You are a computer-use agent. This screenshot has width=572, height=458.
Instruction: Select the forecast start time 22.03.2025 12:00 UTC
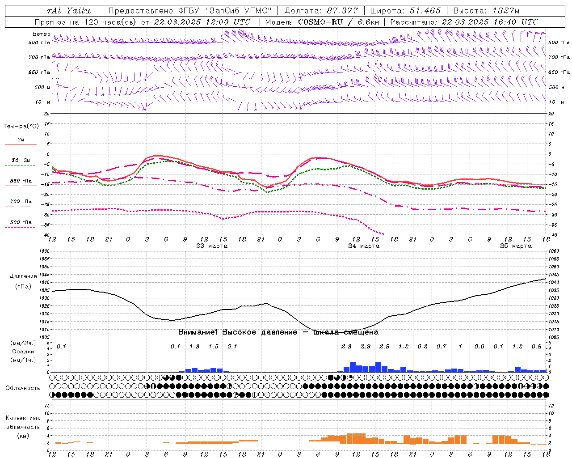pos(202,22)
